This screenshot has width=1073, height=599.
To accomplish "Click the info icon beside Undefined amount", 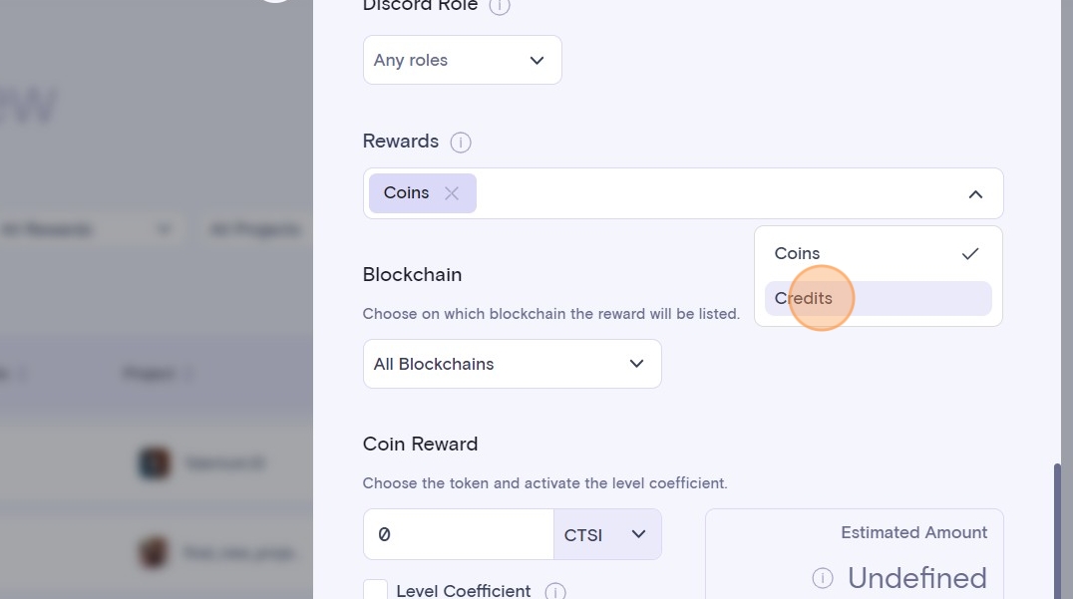I will click(823, 578).
